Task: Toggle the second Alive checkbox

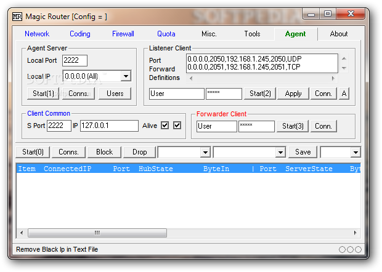Action: click(177, 126)
